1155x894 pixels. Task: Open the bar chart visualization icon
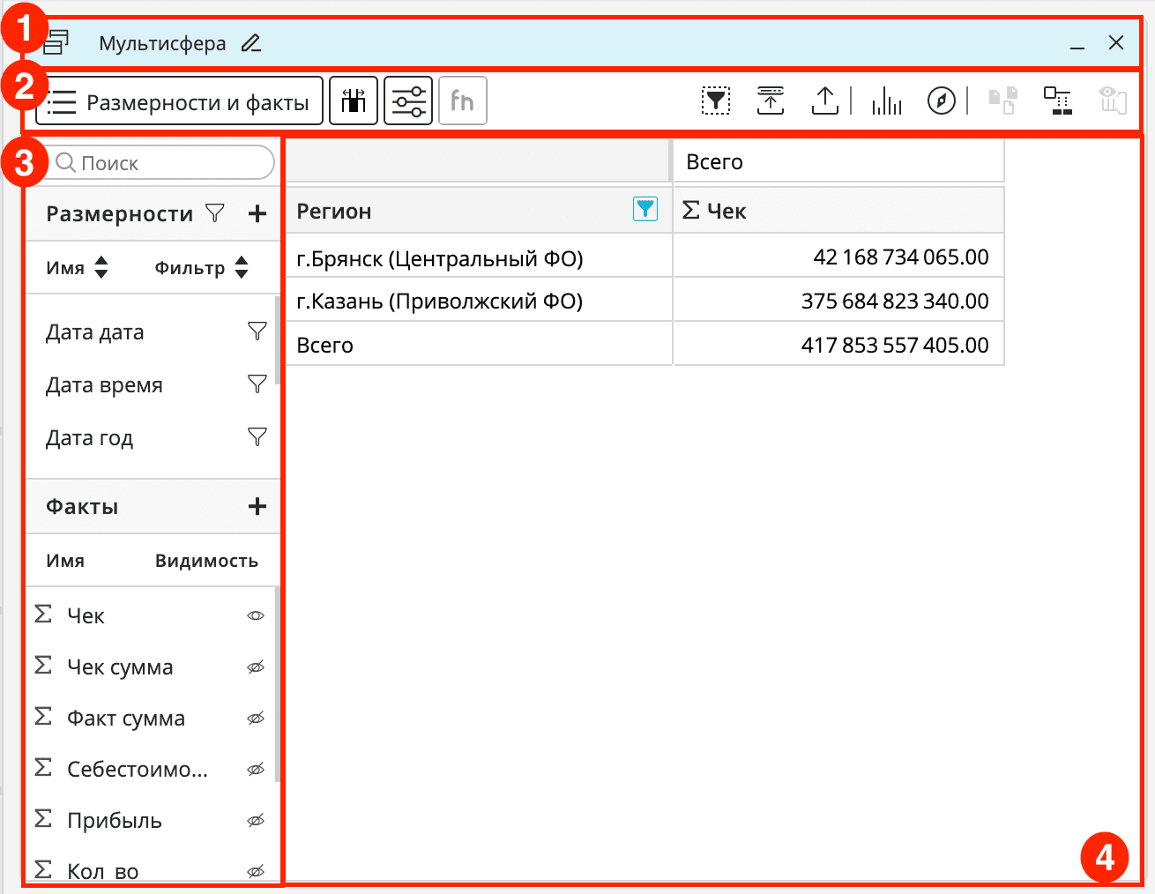point(886,101)
